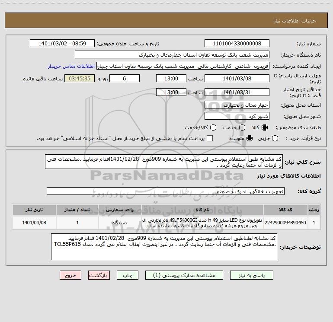Click the کد کالا column header

point(285,210)
